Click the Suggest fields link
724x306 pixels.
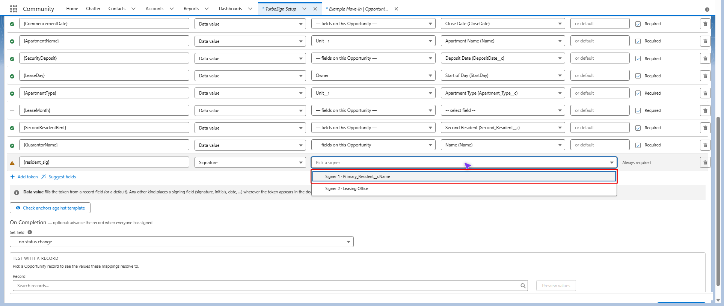coord(59,177)
